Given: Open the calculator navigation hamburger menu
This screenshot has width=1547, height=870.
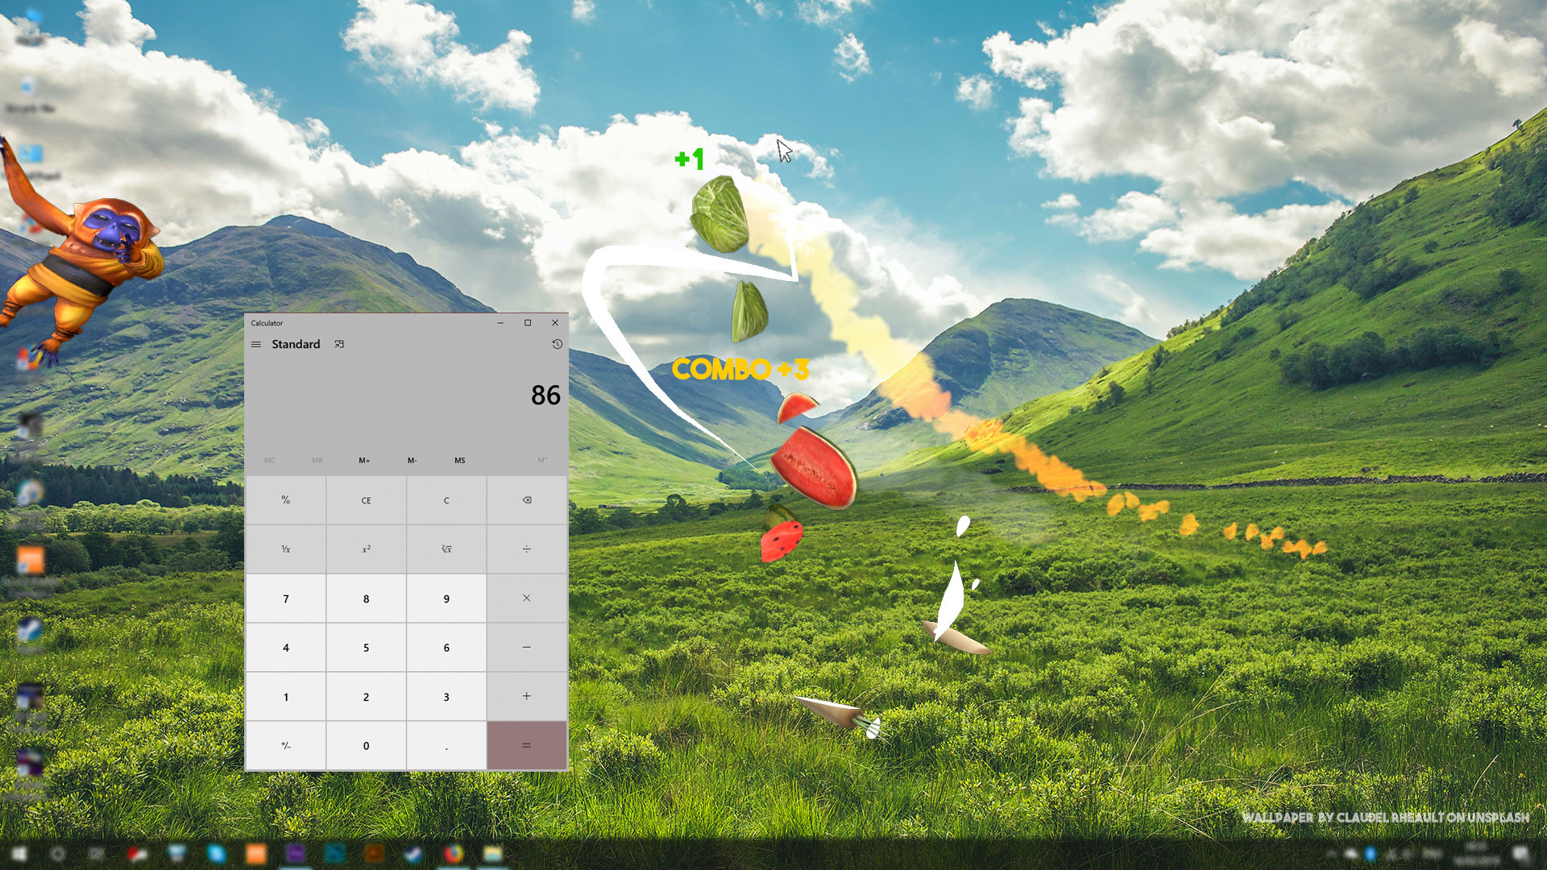Looking at the screenshot, I should (x=256, y=344).
